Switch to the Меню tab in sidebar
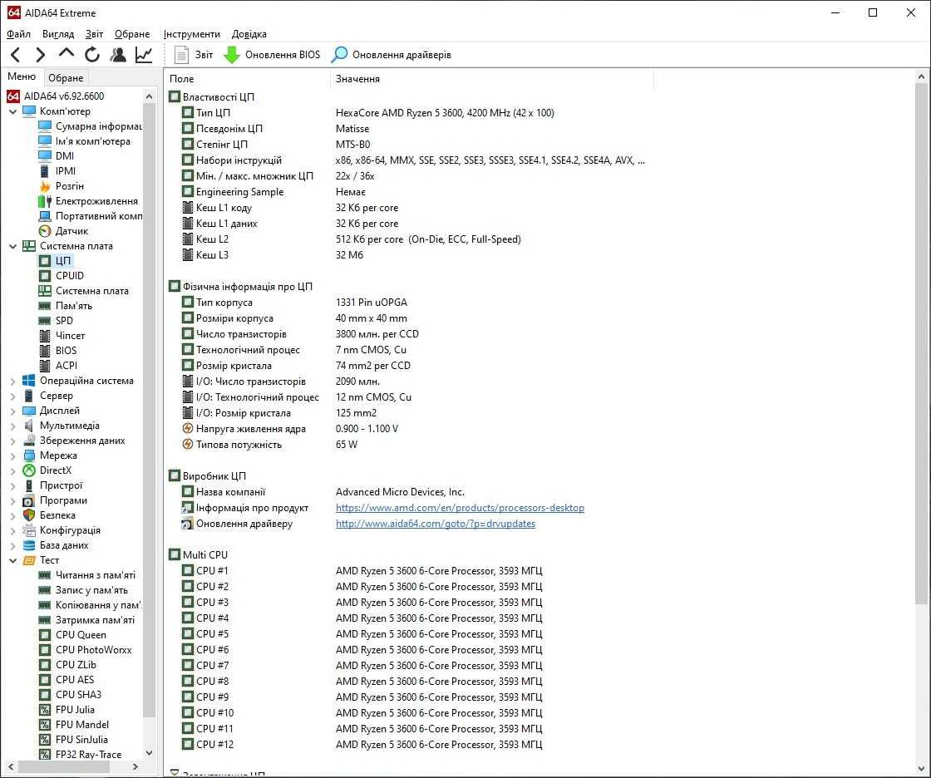Image resolution: width=931 pixels, height=778 pixels. [x=22, y=76]
